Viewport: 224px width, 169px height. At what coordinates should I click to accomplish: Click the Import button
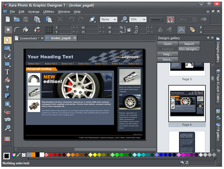click(x=189, y=44)
